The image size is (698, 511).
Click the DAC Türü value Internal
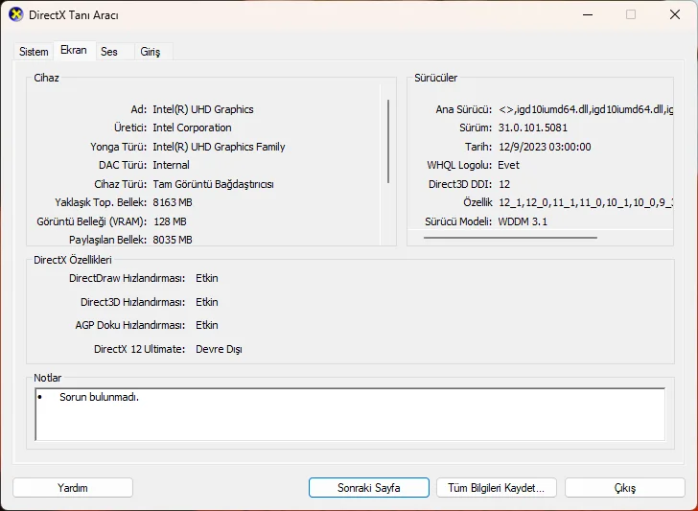[x=171, y=165]
